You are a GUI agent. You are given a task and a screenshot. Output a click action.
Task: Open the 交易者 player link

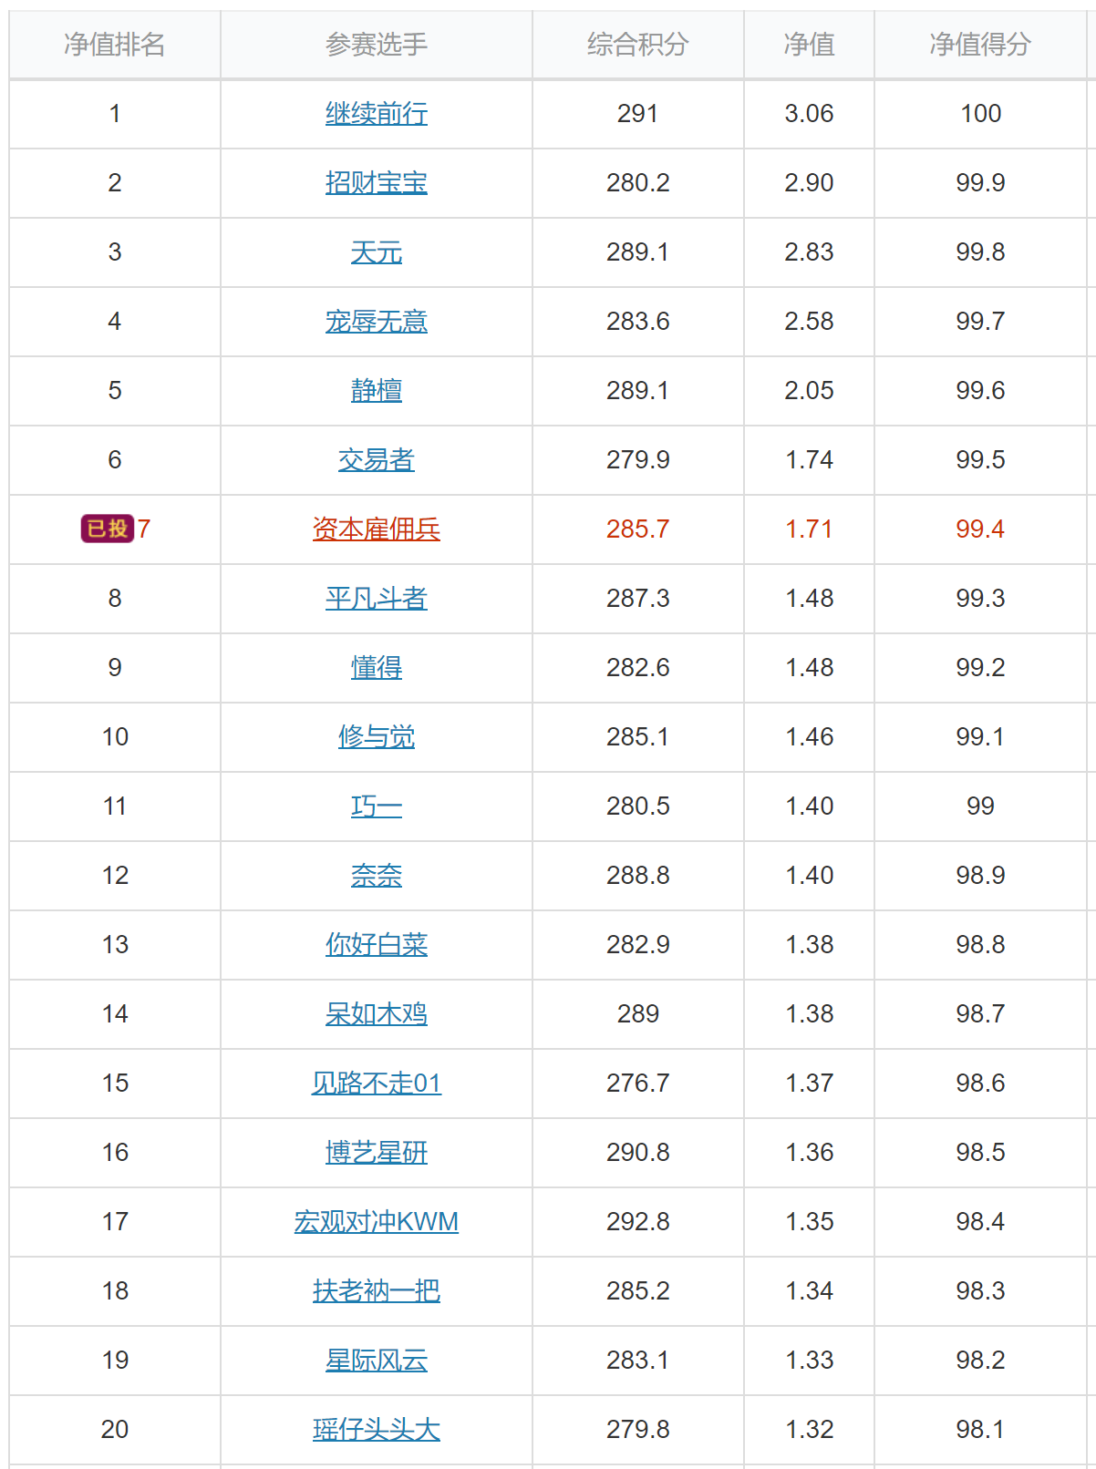[x=377, y=459]
